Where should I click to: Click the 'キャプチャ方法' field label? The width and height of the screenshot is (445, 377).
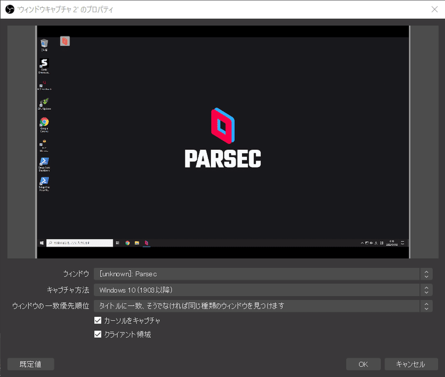click(x=68, y=290)
